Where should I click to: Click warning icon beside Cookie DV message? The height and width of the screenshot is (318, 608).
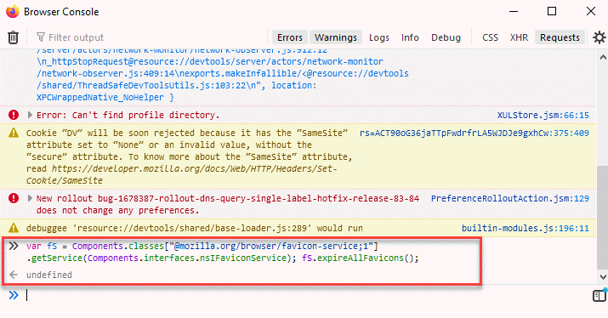pos(14,133)
